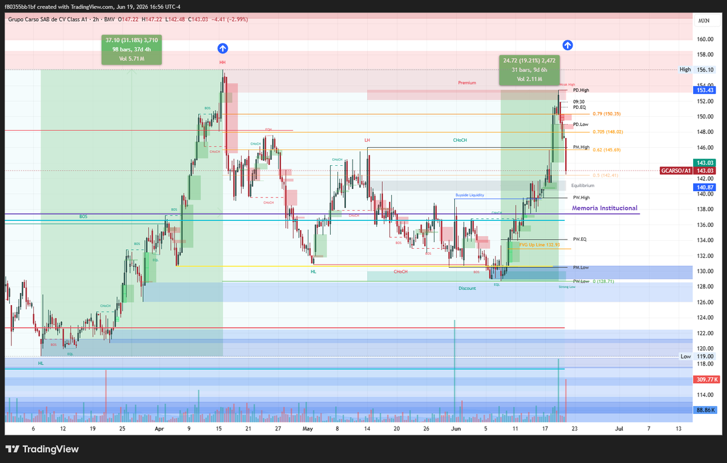Click the 124.00 price axis label
Viewport: 727px width, 463px height.
coord(704,318)
